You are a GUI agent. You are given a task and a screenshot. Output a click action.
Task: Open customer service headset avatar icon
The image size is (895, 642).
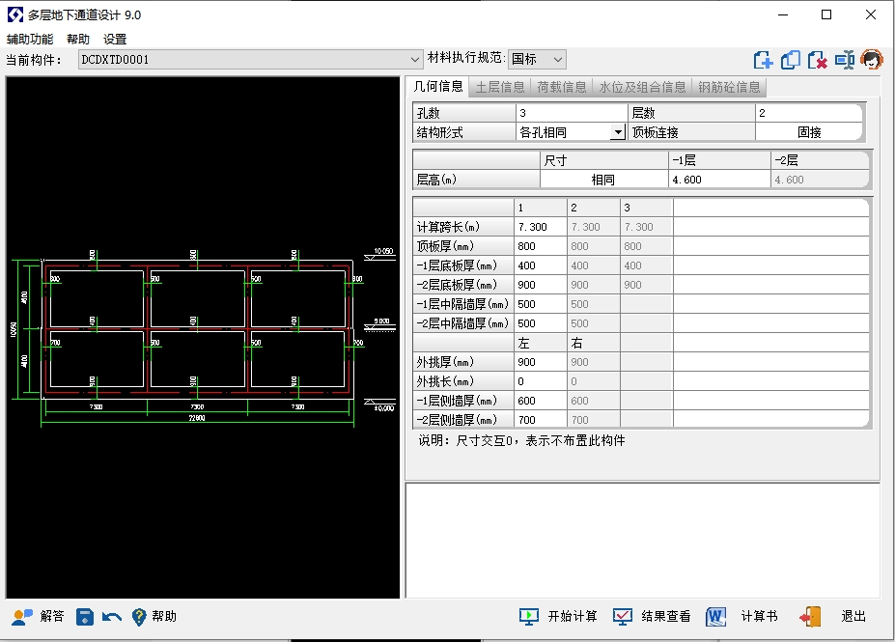[x=873, y=60]
